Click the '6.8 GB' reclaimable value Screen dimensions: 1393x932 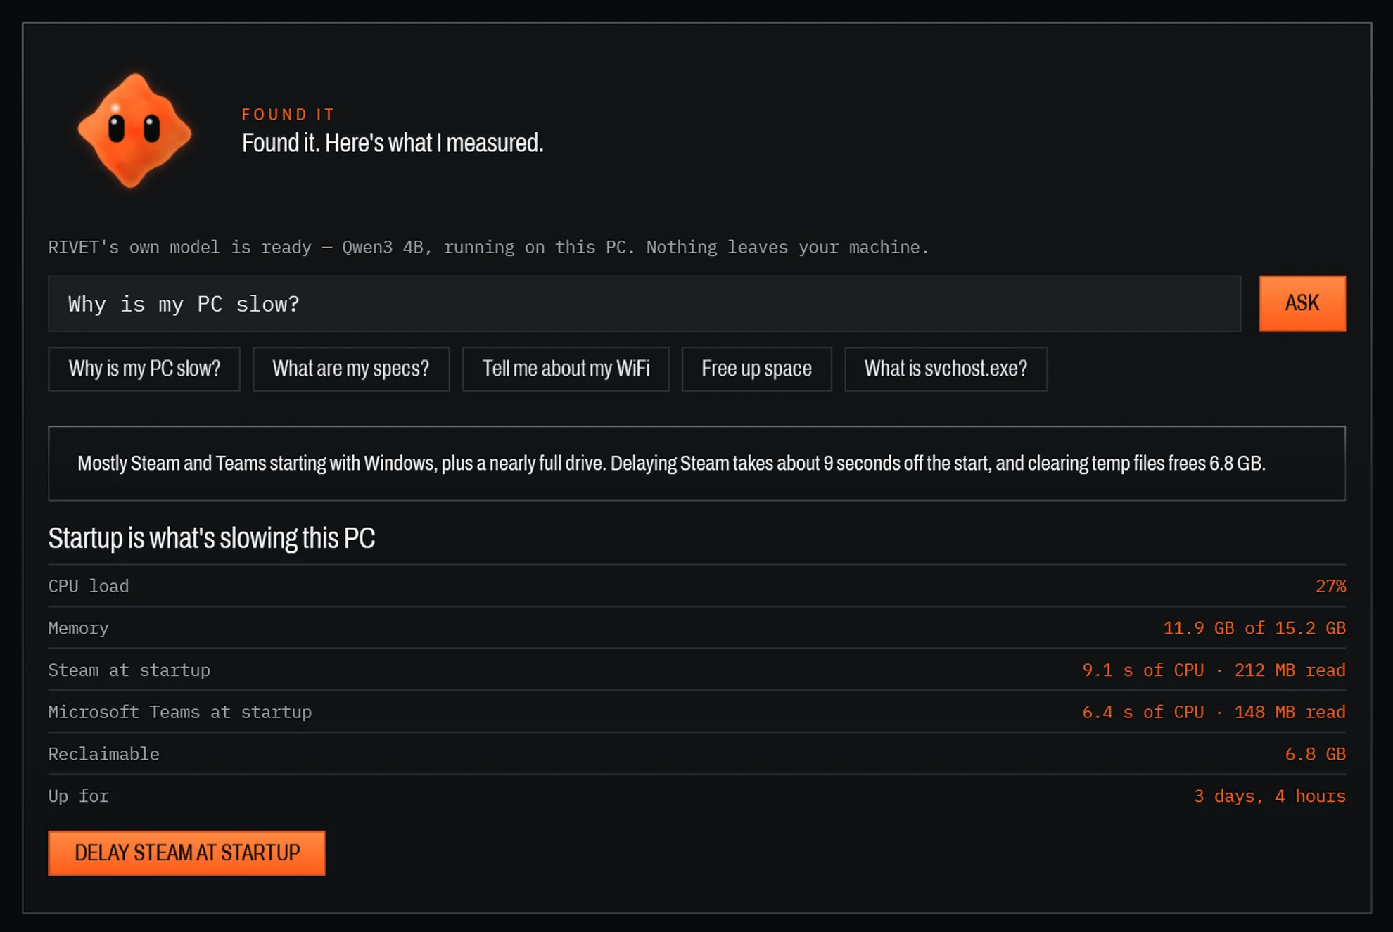click(x=1315, y=754)
